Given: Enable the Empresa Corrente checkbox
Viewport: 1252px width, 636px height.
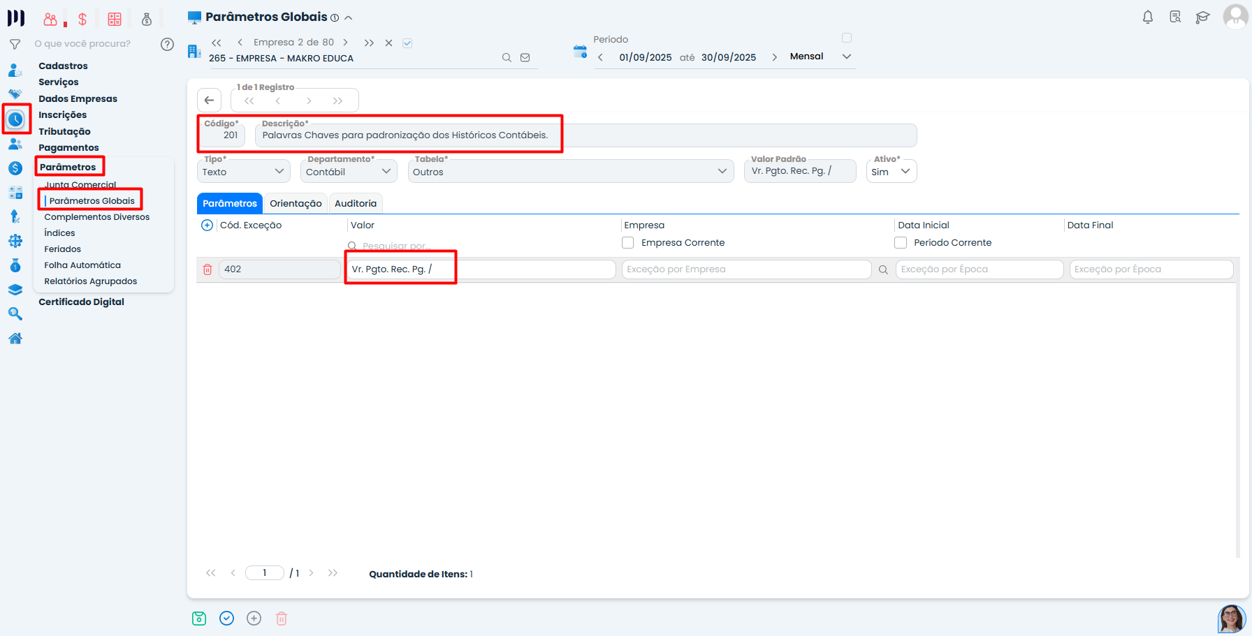Looking at the screenshot, I should 628,243.
